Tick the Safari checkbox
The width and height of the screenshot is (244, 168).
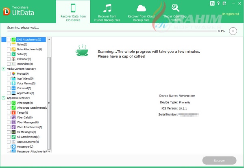click(9, 54)
